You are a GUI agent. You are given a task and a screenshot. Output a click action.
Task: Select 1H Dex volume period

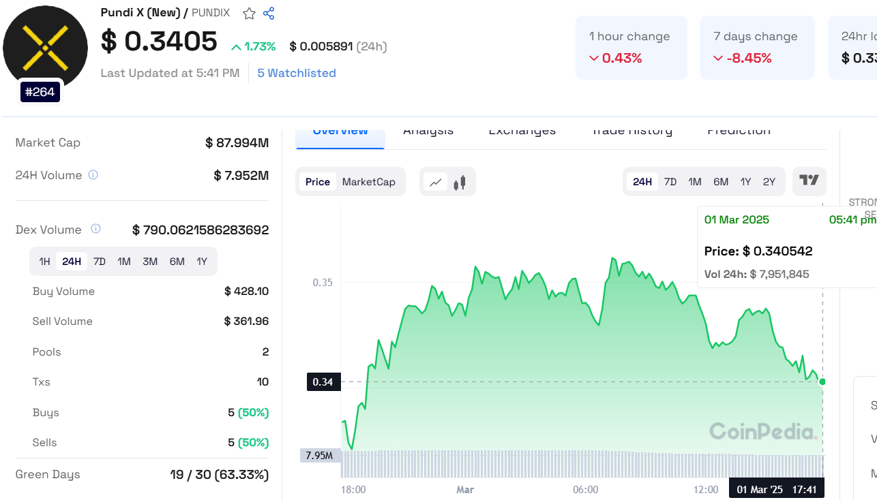pyautogui.click(x=44, y=262)
